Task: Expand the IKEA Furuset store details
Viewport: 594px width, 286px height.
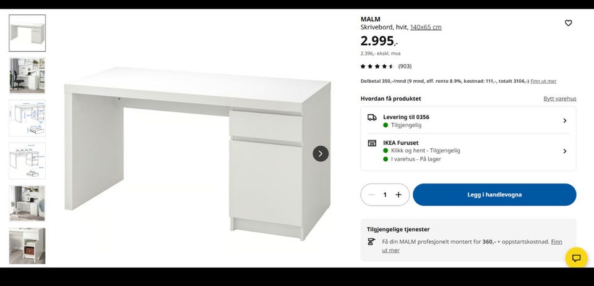Action: click(x=468, y=151)
